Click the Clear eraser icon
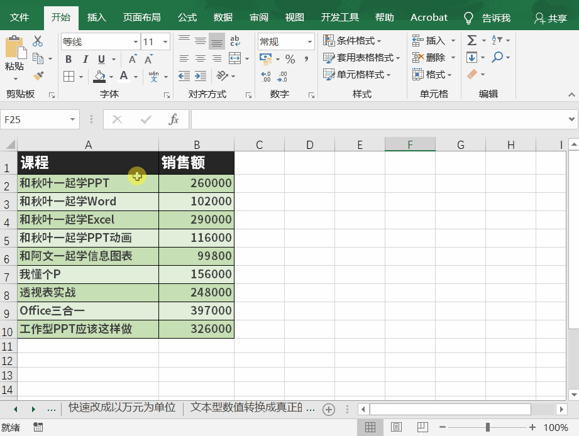579x436 pixels. [472, 75]
